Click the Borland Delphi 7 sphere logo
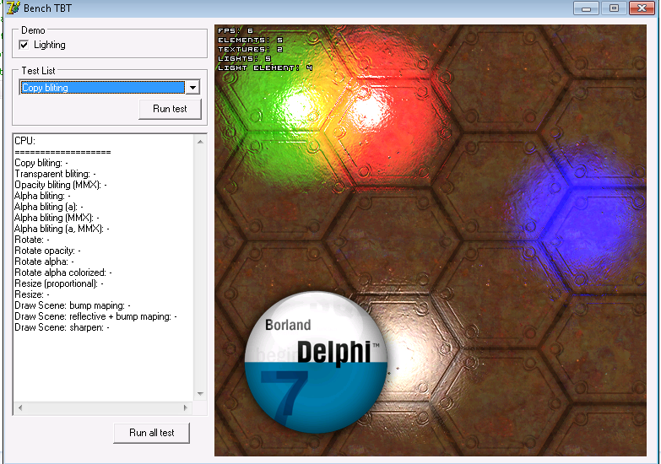Image resolution: width=661 pixels, height=464 pixels. [x=317, y=362]
